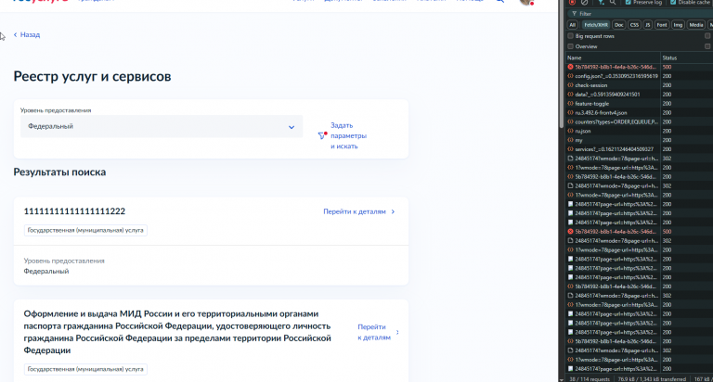
Task: Focus the DevTools Filter input field
Action: 642,14
